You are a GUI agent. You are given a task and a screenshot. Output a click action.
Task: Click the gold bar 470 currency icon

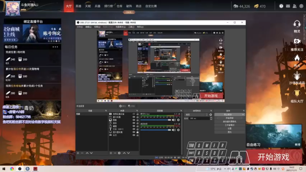tap(256, 6)
